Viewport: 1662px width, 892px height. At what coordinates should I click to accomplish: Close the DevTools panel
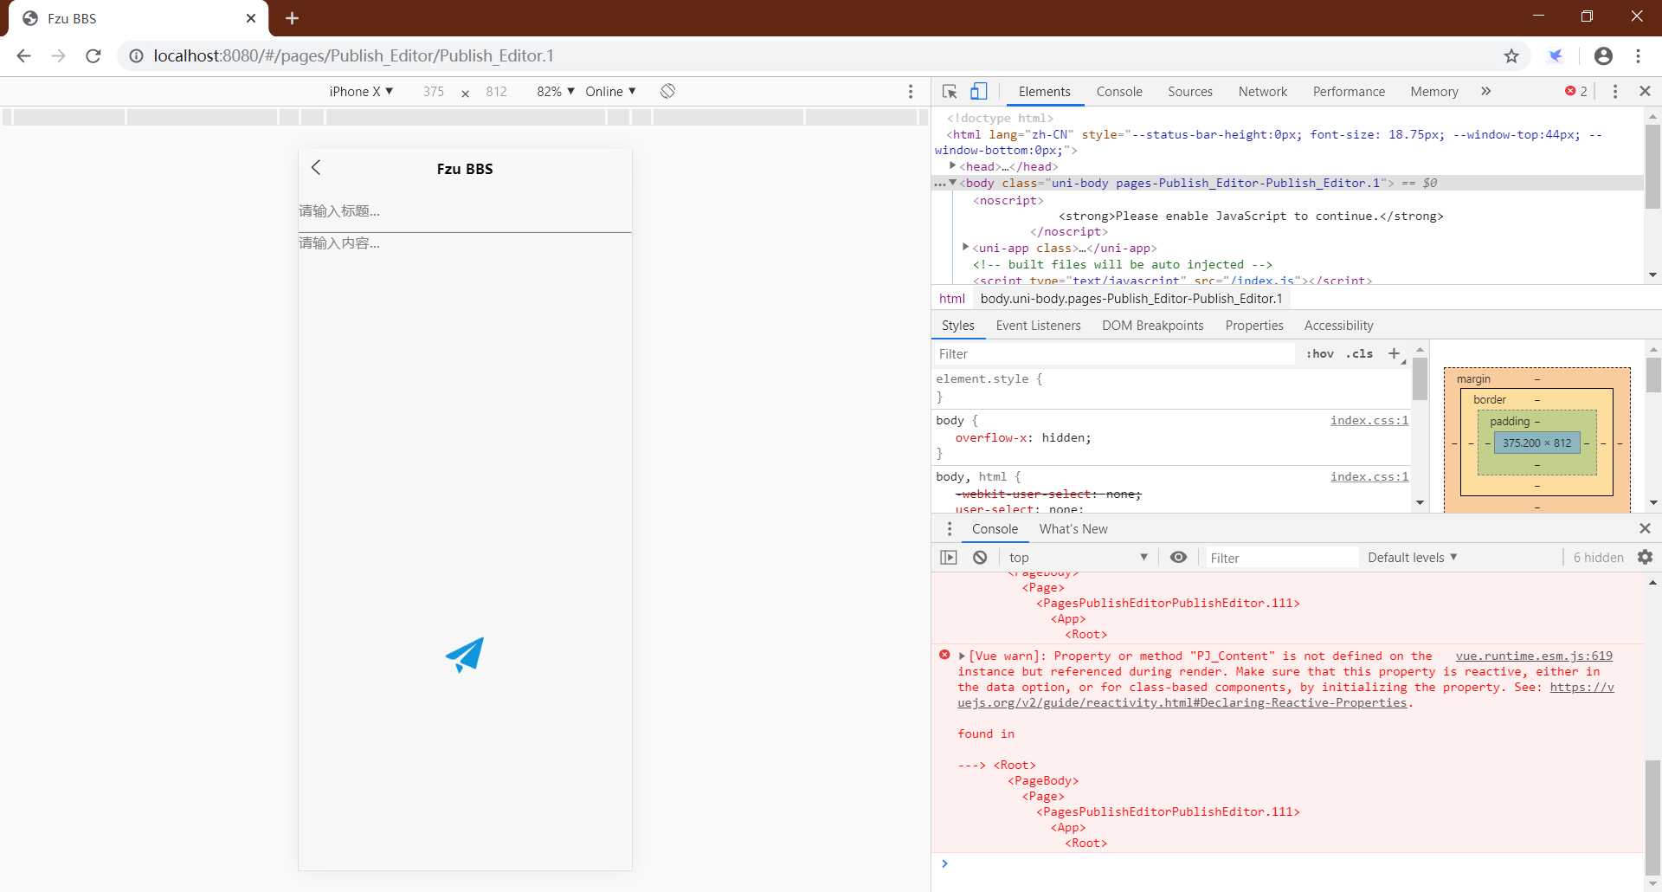[x=1645, y=91]
